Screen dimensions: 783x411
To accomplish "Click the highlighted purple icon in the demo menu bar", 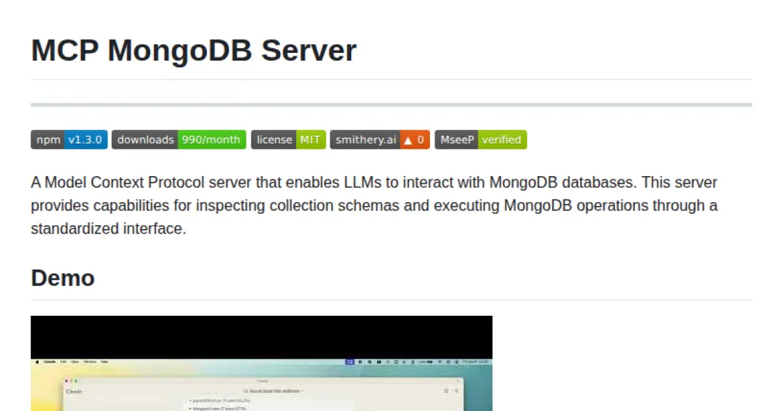I will 350,361.
